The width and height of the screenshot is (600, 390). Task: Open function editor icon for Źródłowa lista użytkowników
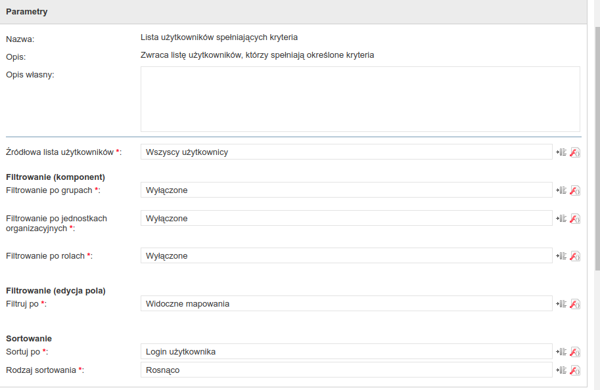pos(575,152)
